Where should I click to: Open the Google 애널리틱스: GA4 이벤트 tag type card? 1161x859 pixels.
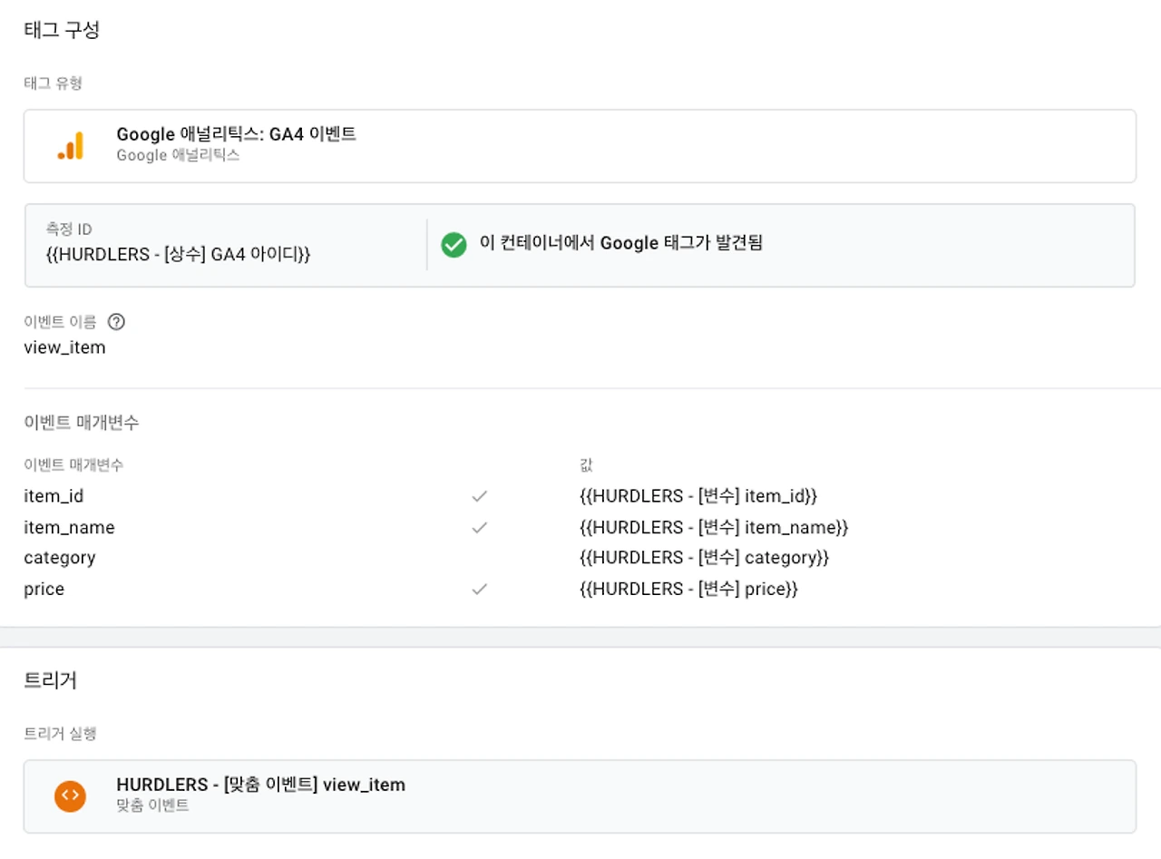[580, 146]
